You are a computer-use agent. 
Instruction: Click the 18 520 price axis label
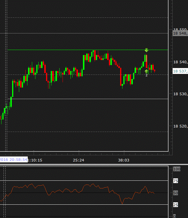[181, 126]
